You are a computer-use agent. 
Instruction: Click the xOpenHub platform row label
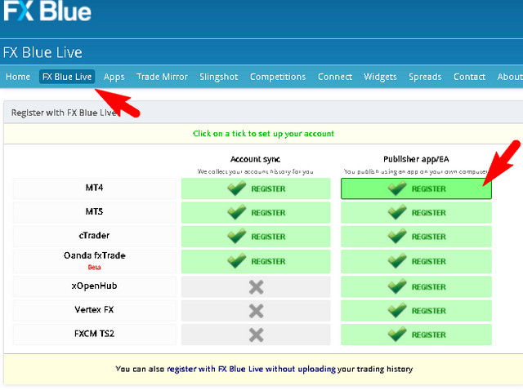coord(95,286)
